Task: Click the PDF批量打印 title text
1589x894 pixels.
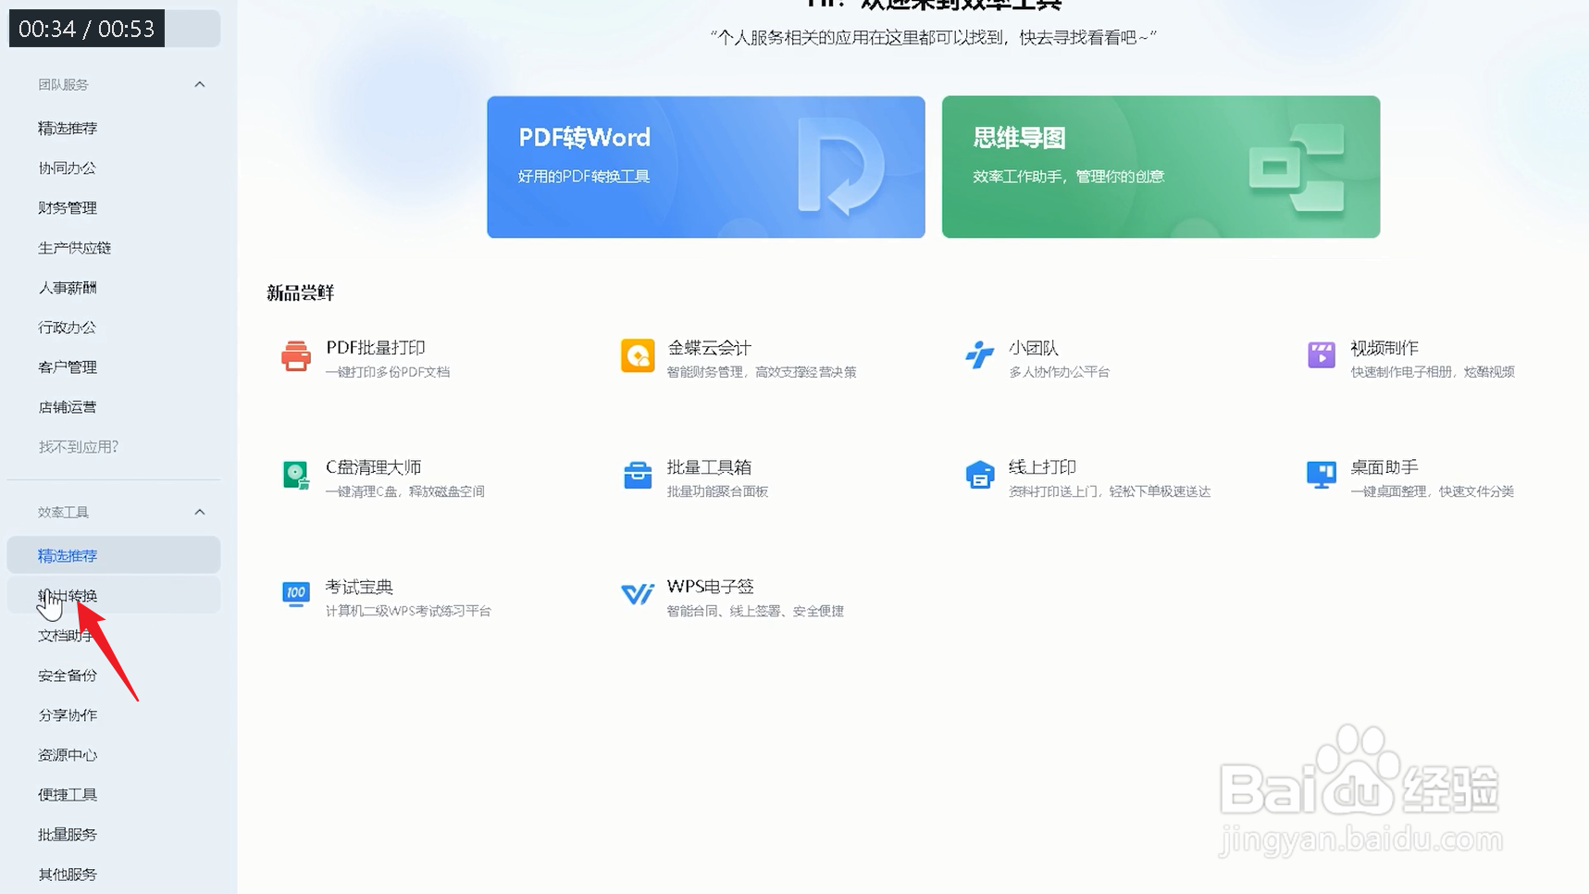Action: 375,347
